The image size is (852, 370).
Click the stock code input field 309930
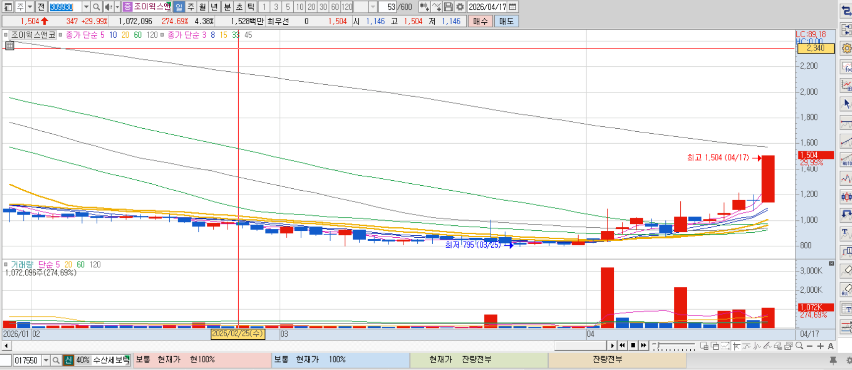[65, 7]
